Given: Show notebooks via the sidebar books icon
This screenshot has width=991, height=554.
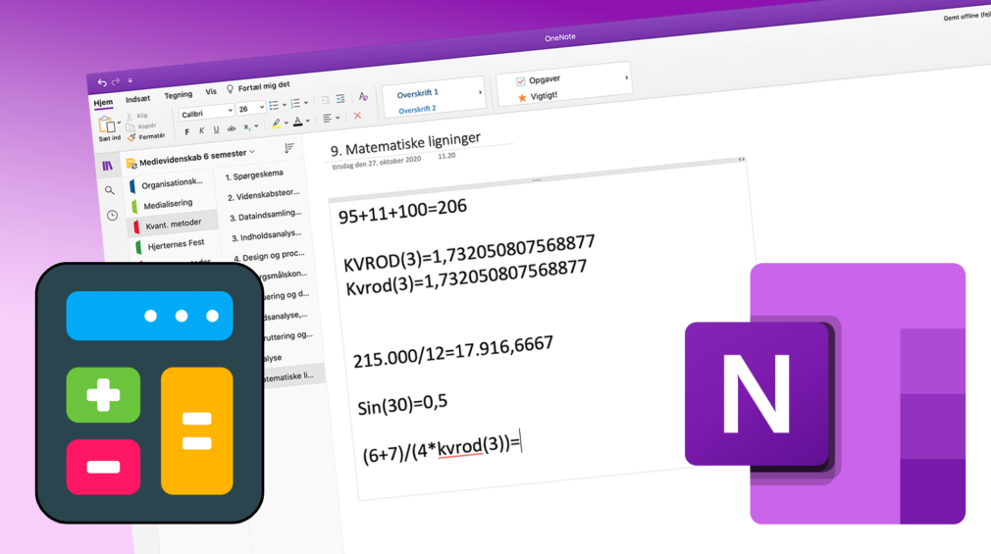Looking at the screenshot, I should tap(108, 166).
